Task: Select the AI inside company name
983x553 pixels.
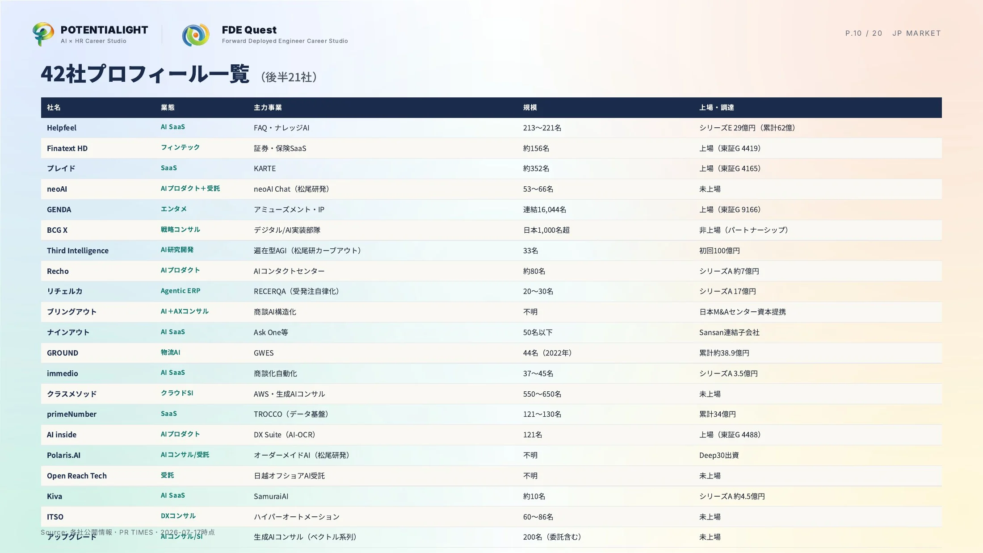Action: click(62, 435)
